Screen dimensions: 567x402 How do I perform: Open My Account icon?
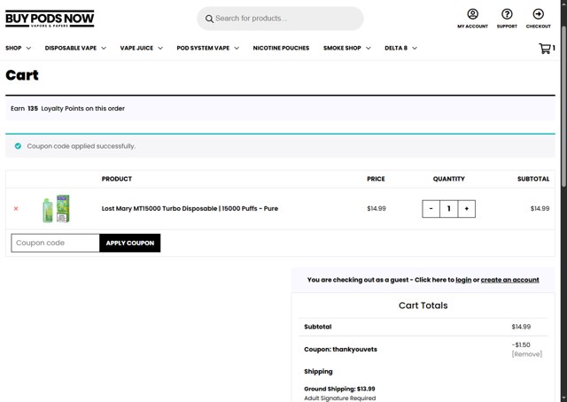point(472,14)
